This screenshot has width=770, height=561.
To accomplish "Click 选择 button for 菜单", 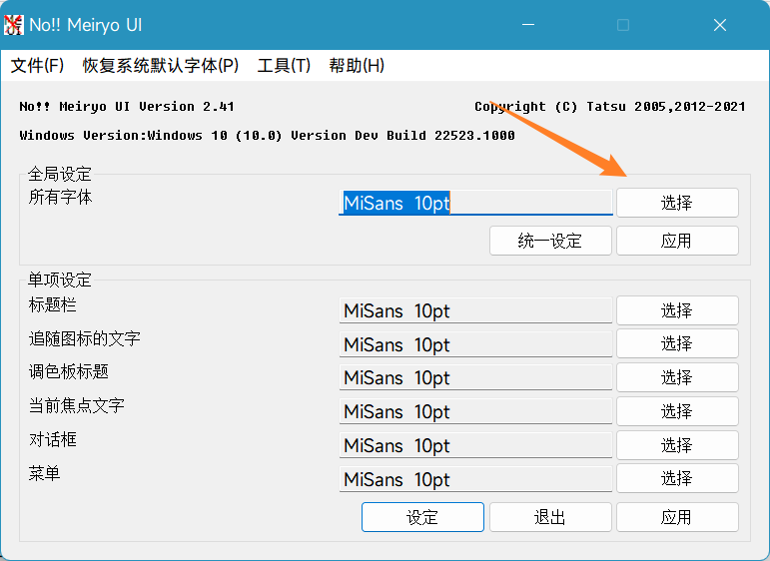I will tap(677, 478).
